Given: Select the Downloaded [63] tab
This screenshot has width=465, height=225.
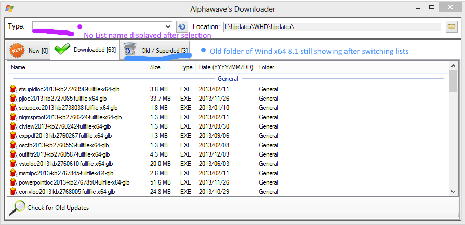Looking at the screenshot, I should coord(94,50).
